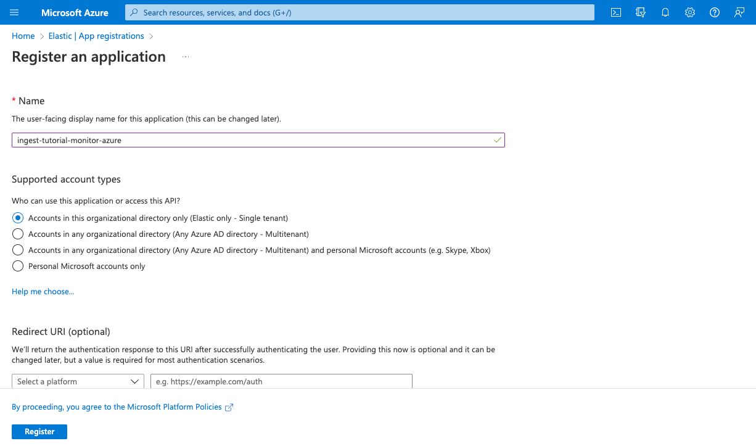The image size is (756, 446).
Task: Expand the ellipsis next to page title
Action: tap(185, 56)
